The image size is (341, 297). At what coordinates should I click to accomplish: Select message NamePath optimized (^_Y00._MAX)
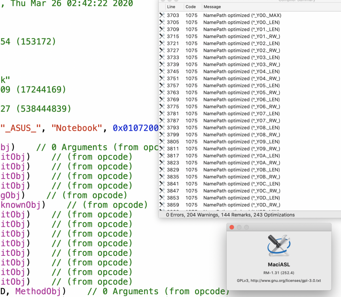242,15
